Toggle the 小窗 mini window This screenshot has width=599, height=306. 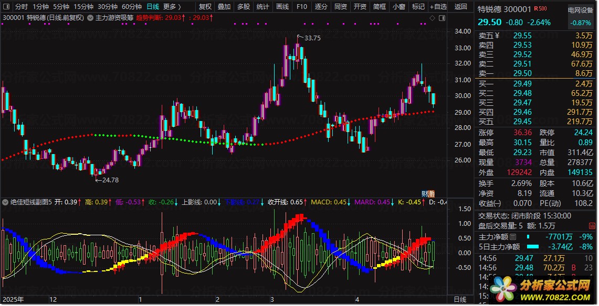[x=399, y=6]
